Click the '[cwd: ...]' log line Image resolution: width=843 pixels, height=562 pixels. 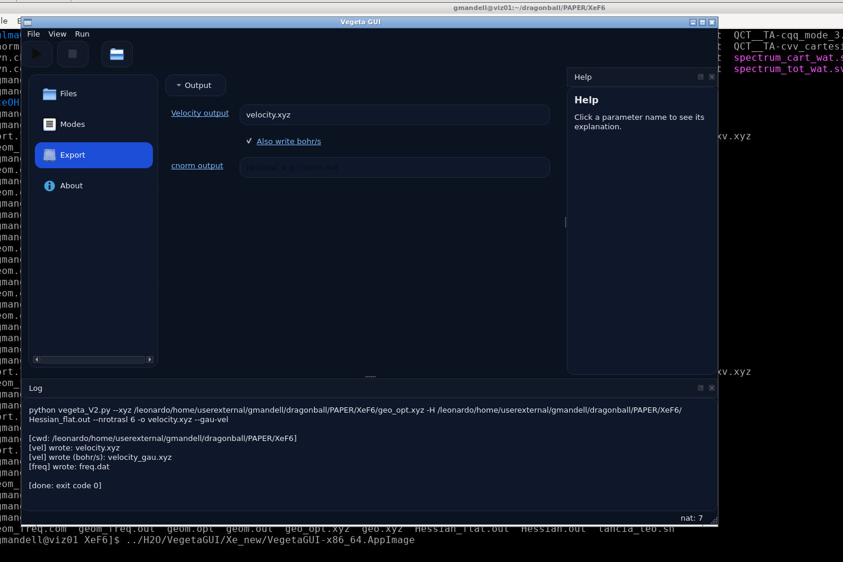[x=163, y=438]
